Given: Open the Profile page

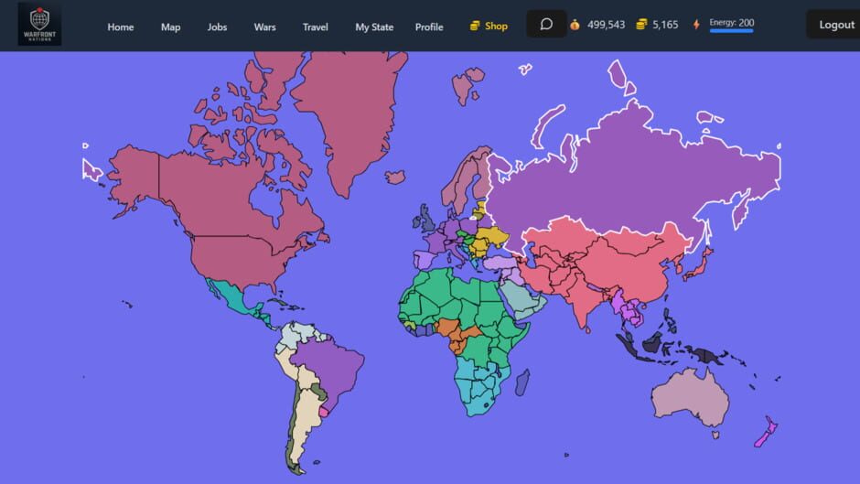Looking at the screenshot, I should tap(429, 27).
